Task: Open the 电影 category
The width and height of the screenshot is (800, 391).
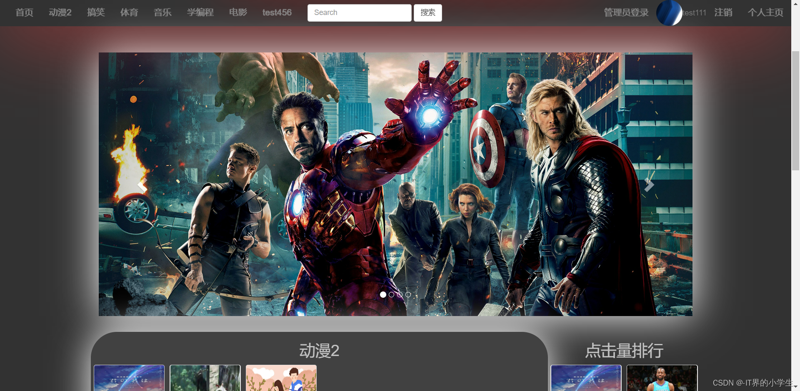Action: (x=238, y=12)
